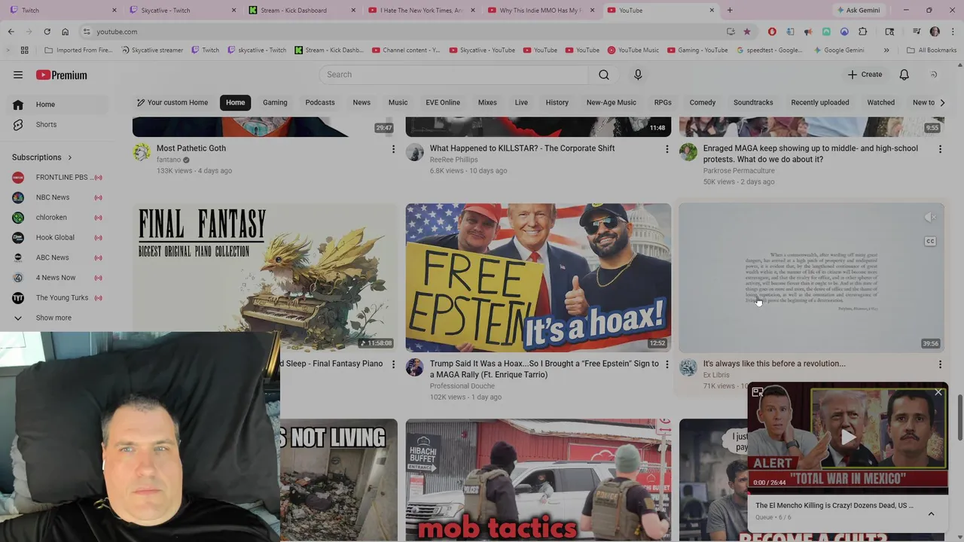Open options menu for Enraged MAGA video
This screenshot has height=542, width=964.
click(940, 149)
